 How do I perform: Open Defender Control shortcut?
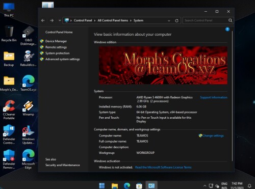(x=9, y=134)
